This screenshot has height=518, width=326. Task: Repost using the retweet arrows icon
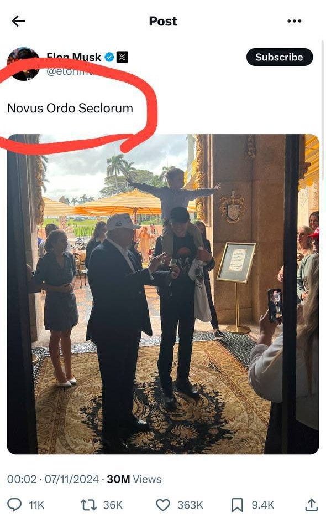88,505
